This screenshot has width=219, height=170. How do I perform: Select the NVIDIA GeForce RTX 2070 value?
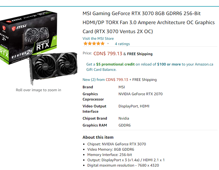[140, 94]
